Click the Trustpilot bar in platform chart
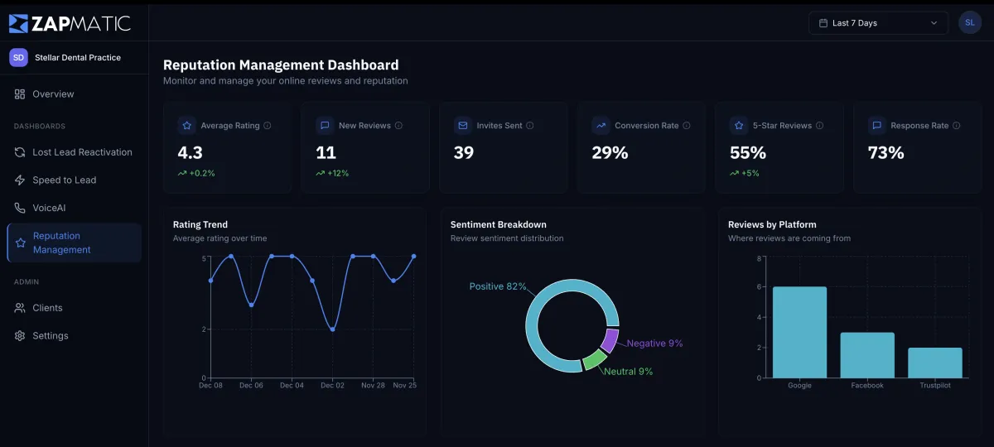 tap(935, 363)
